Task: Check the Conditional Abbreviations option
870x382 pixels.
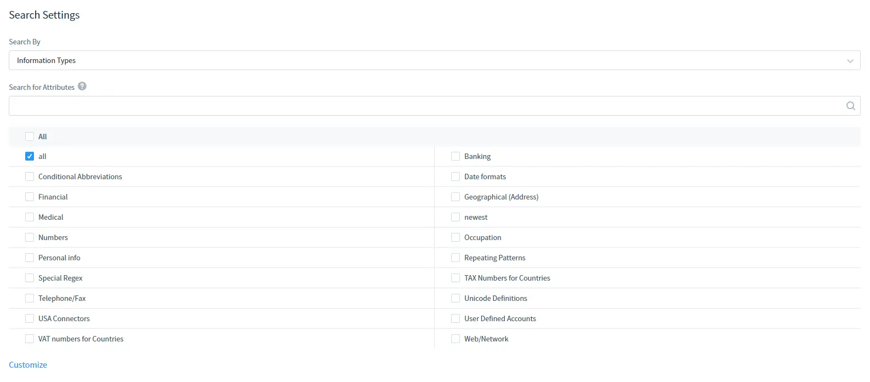Action: [30, 176]
